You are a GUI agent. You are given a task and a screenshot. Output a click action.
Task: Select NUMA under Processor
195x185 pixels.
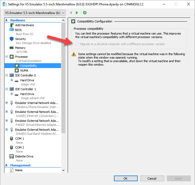[x=24, y=70]
